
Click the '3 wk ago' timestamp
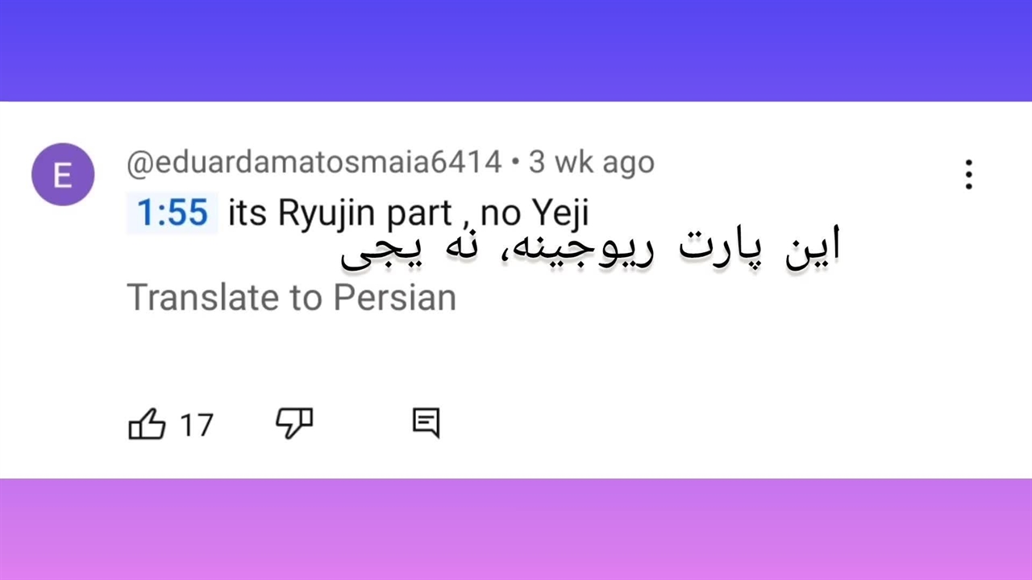(x=591, y=163)
